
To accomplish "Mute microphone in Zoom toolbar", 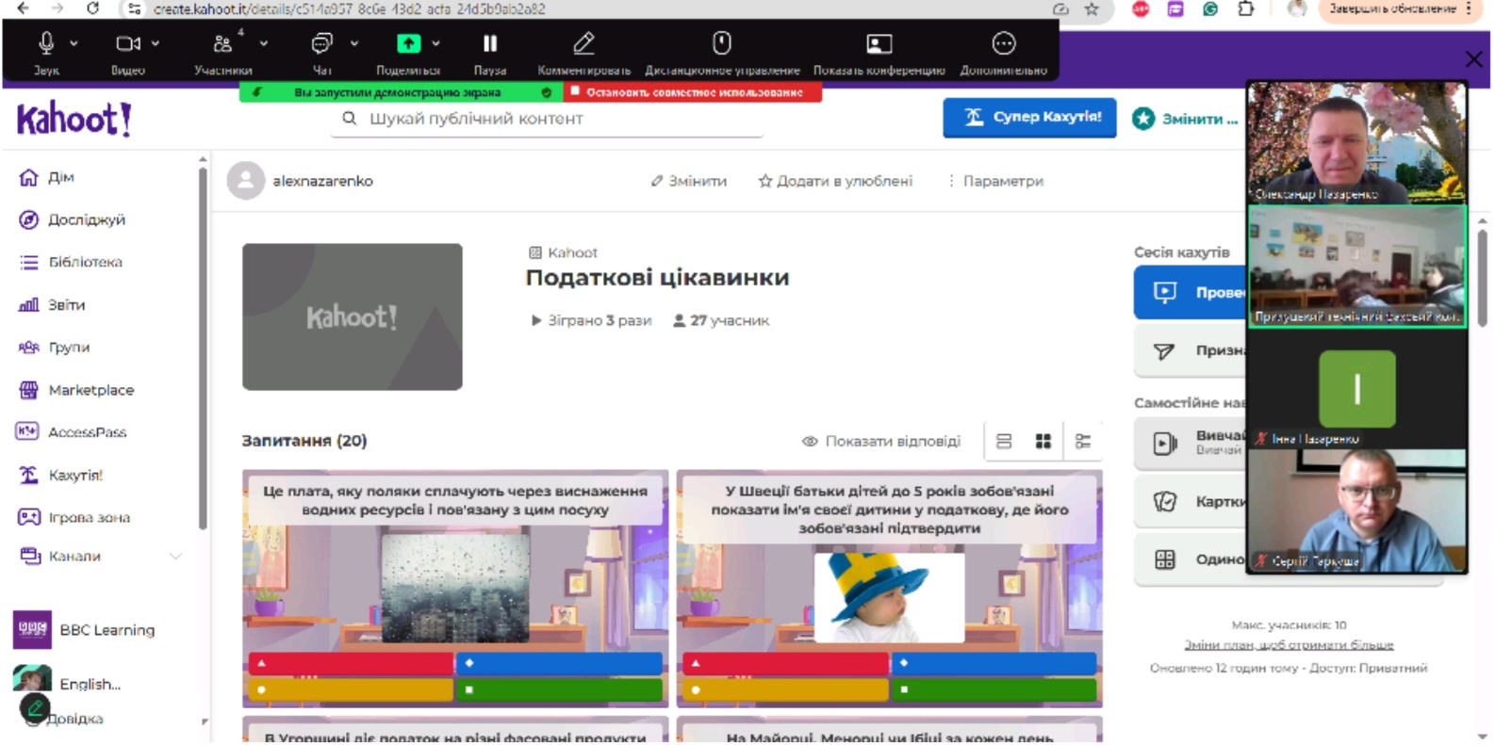I will click(45, 43).
